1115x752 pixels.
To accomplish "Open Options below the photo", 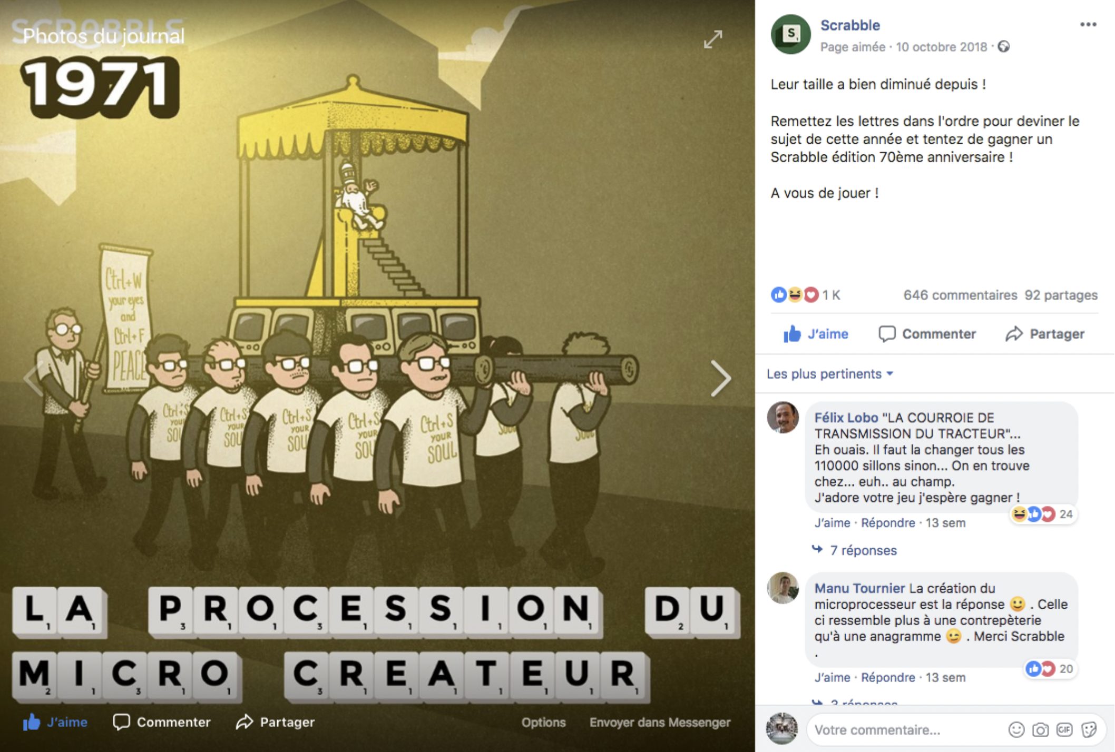I will tap(543, 723).
